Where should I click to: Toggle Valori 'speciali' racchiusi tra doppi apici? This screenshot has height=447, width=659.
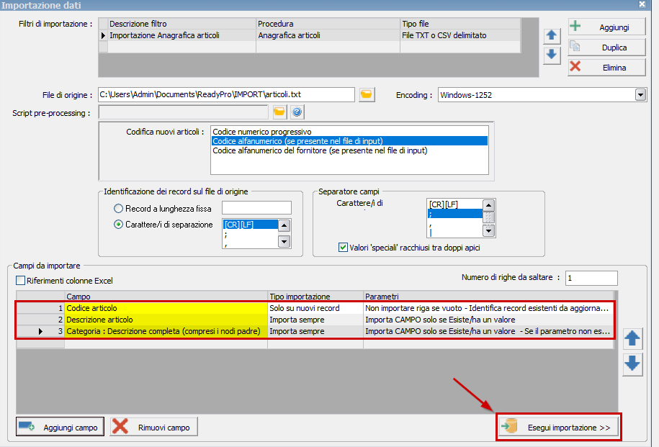click(343, 248)
